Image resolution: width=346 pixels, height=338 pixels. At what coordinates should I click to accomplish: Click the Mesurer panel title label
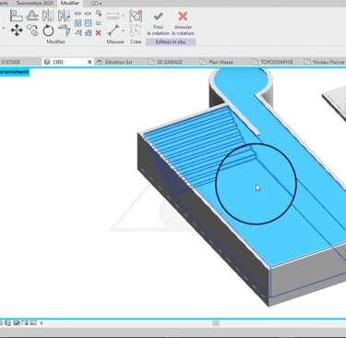point(115,42)
